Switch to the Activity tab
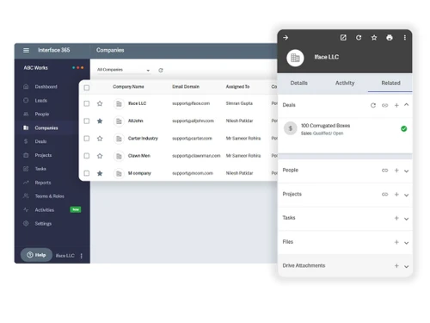Viewport: 430px width, 323px height. [345, 83]
